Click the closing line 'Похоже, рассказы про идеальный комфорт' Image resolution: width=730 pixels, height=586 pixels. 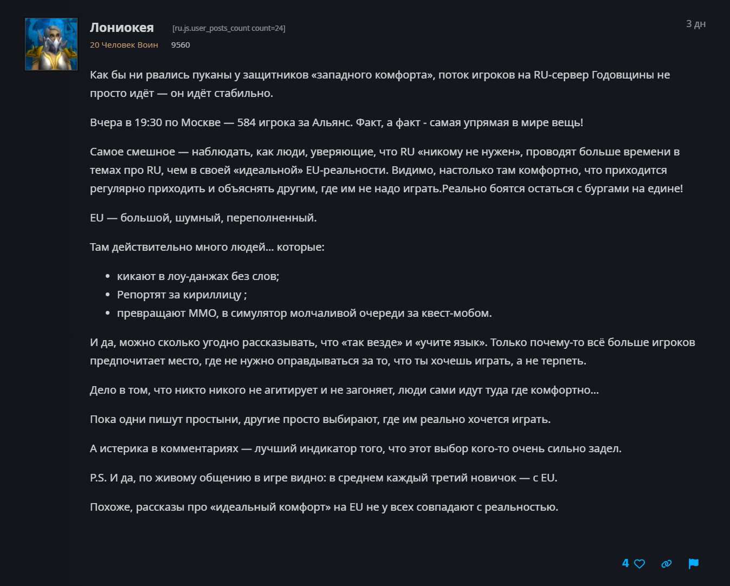tap(324, 507)
